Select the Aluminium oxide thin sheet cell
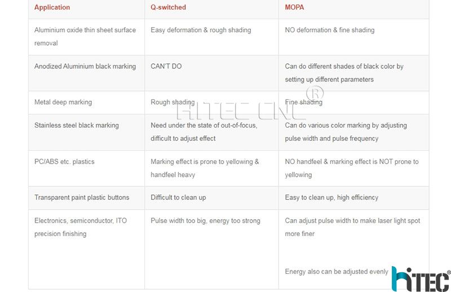 pos(85,37)
